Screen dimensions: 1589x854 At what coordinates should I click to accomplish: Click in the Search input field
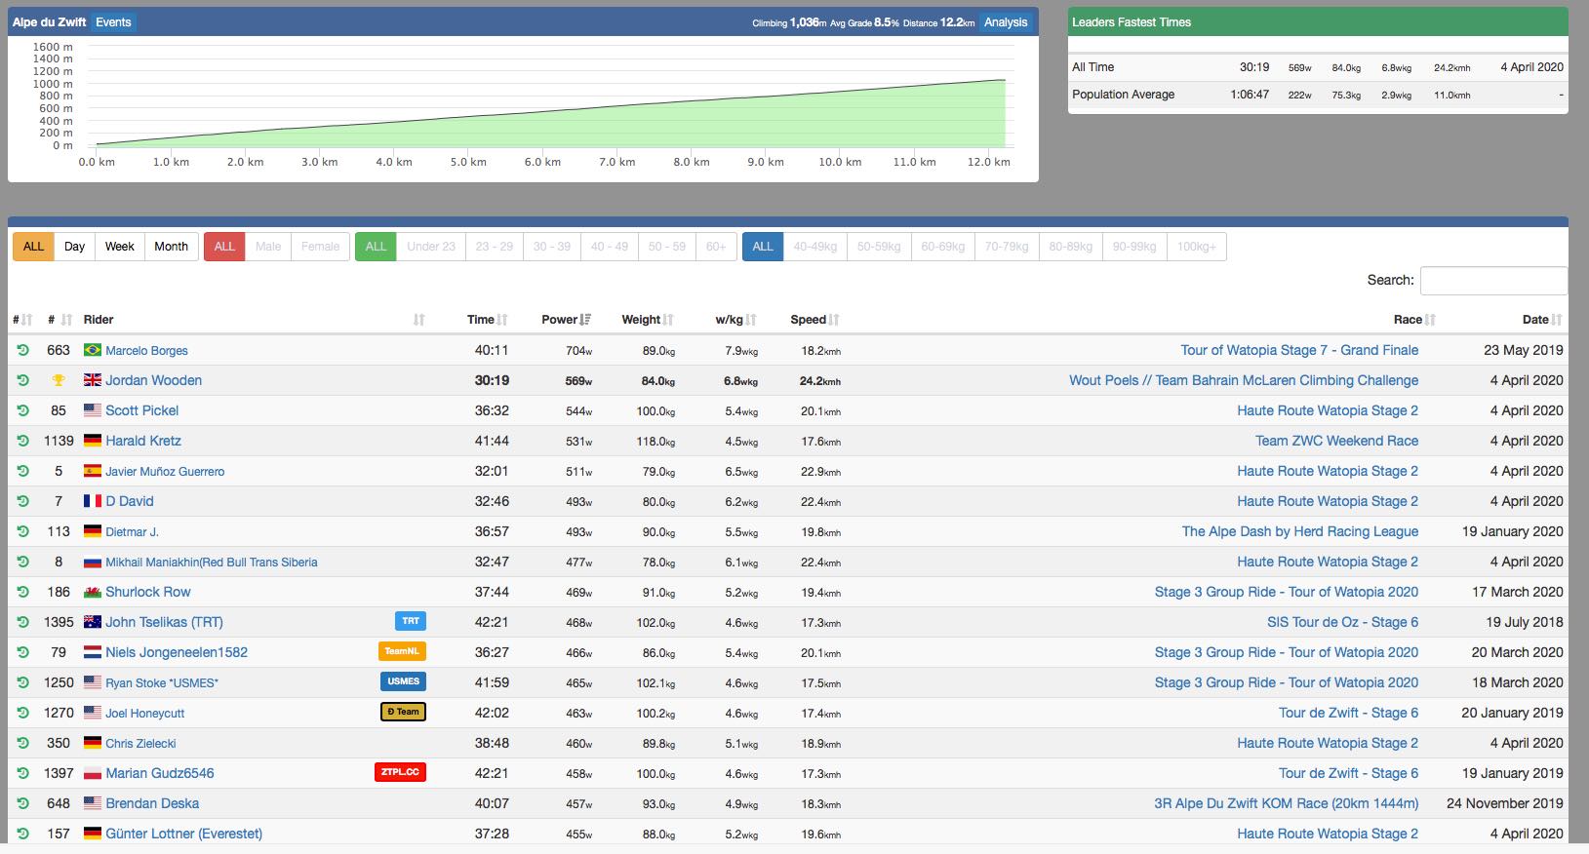[1493, 280]
